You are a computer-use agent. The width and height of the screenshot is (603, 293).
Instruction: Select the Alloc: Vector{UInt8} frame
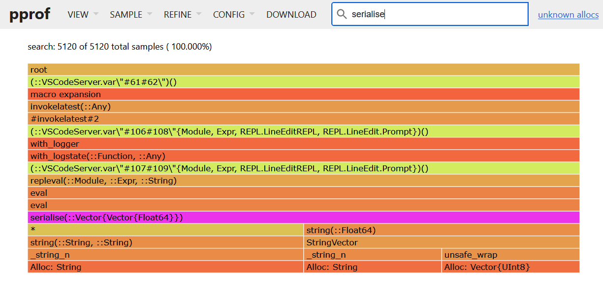[510, 267]
